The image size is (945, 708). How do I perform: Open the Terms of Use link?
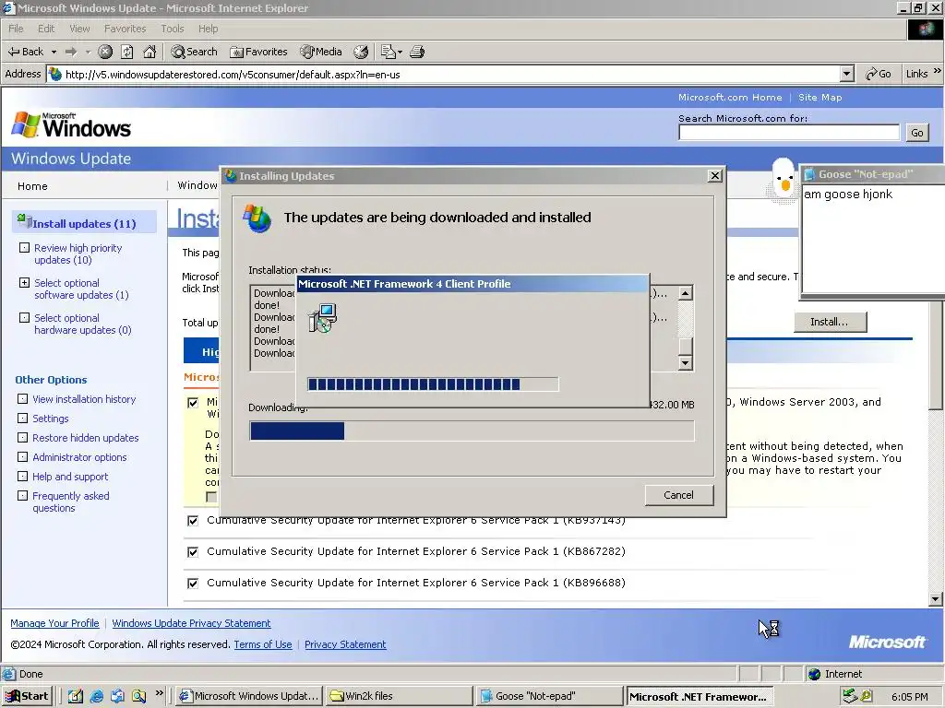pyautogui.click(x=263, y=644)
